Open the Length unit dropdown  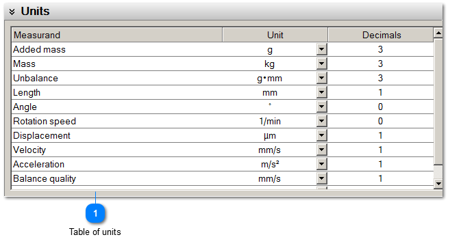tap(322, 92)
